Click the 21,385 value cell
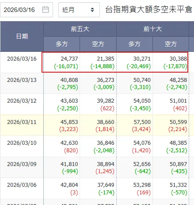The width and height of the screenshot is (194, 205). click(98, 62)
